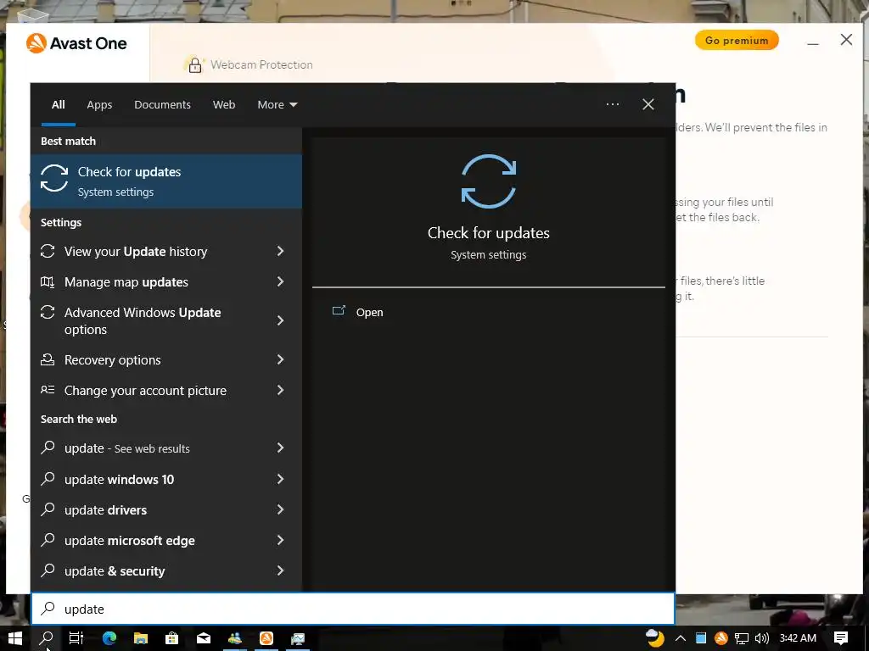Screen dimensions: 869x651
Task: Click the volume speaker icon in system tray
Action: (x=762, y=638)
